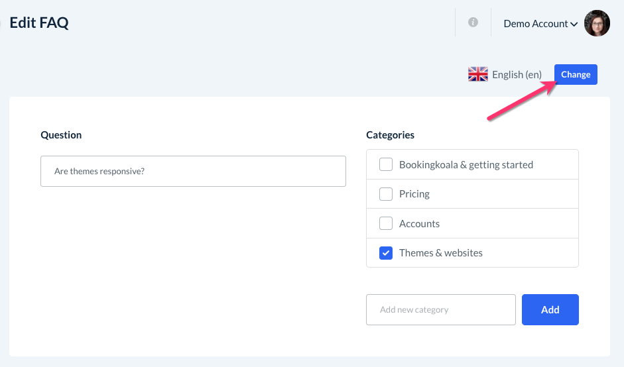
Task: Click the English (en) language label
Action: point(517,75)
